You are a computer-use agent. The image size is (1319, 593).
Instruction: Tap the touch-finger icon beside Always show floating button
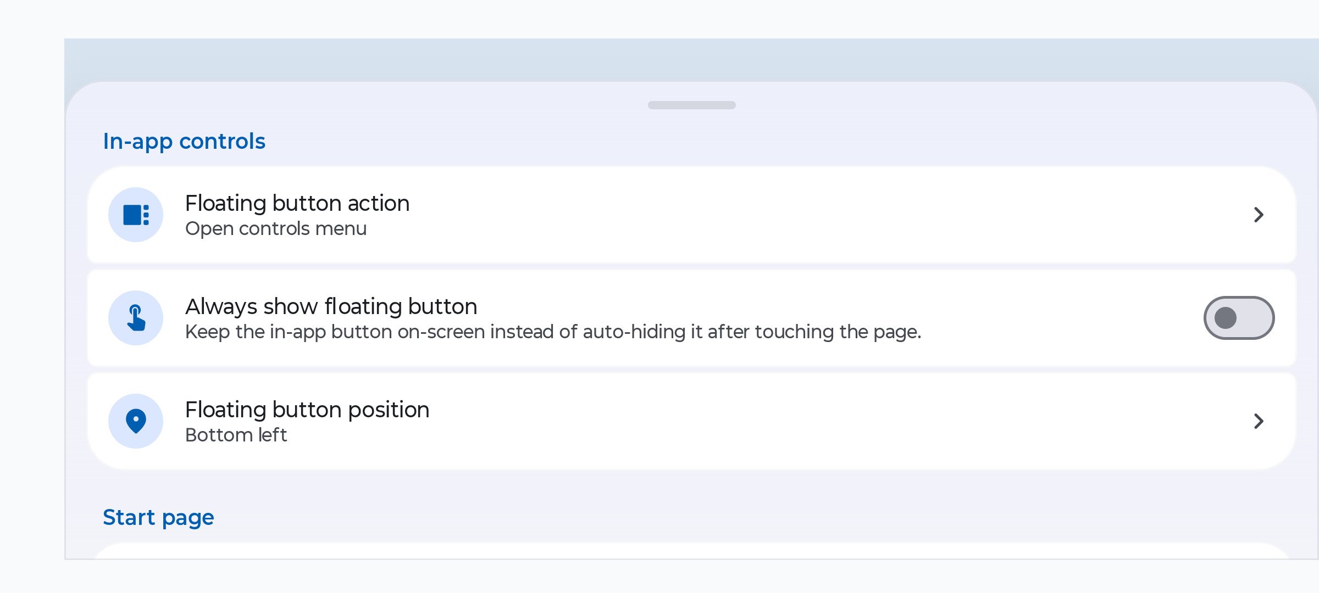click(x=136, y=318)
